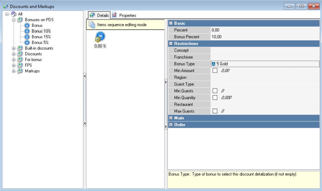The width and height of the screenshot is (322, 191).
Task: Select the Bonus 15% tree icon
Action: click(27, 37)
